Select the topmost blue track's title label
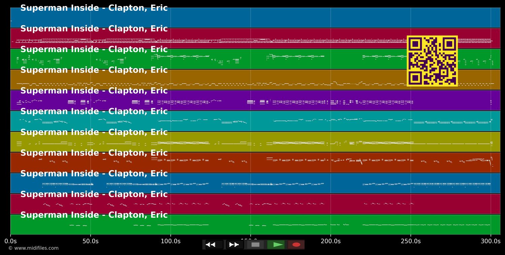505x255 pixels. tap(94, 8)
